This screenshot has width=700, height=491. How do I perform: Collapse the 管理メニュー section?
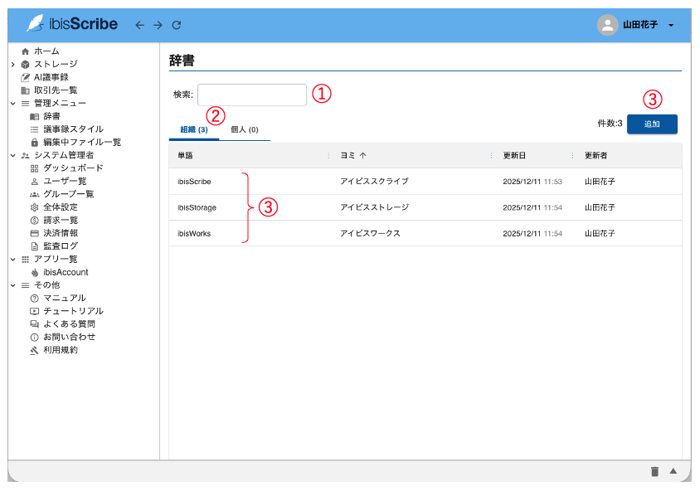(x=13, y=103)
